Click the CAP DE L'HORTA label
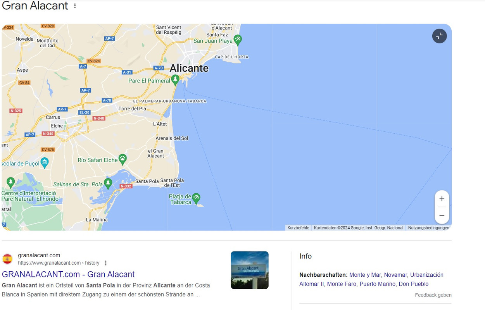The height and width of the screenshot is (310, 485). (231, 57)
